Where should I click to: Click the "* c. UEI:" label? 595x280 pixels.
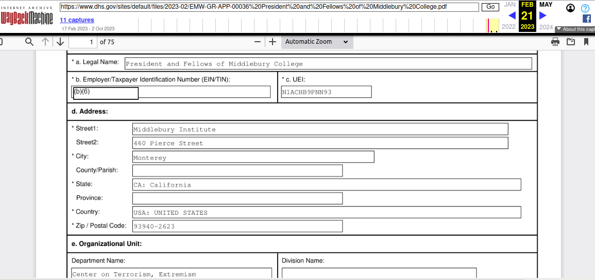click(293, 80)
